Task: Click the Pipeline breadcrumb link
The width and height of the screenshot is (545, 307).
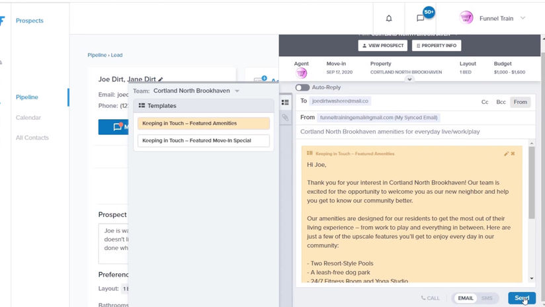Action: [97, 55]
